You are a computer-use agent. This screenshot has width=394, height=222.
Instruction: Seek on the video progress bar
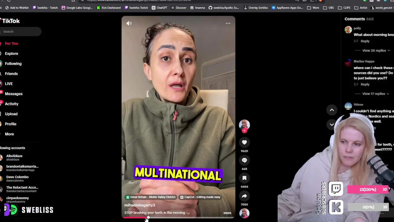[178, 218]
